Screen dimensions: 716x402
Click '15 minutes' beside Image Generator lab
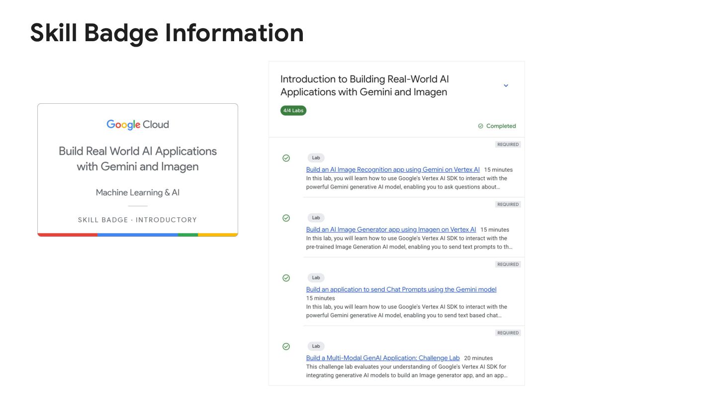(495, 230)
